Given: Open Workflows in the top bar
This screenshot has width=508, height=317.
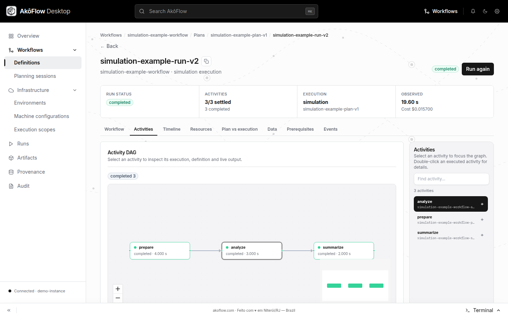Looking at the screenshot, I should (x=441, y=11).
